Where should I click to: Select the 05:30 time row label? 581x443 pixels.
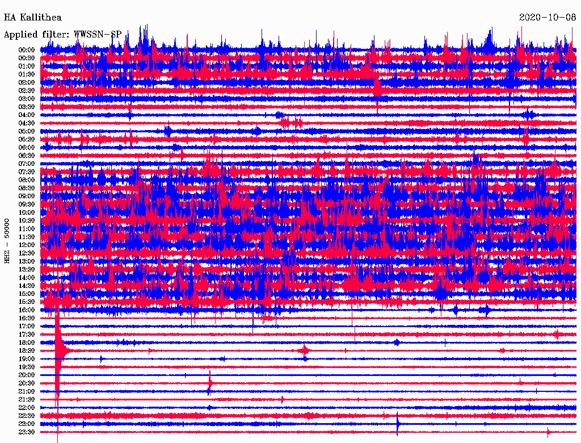27,139
